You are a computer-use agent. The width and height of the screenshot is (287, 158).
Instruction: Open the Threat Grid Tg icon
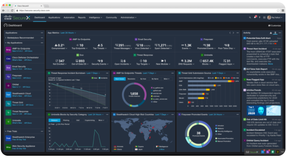pos(8,104)
